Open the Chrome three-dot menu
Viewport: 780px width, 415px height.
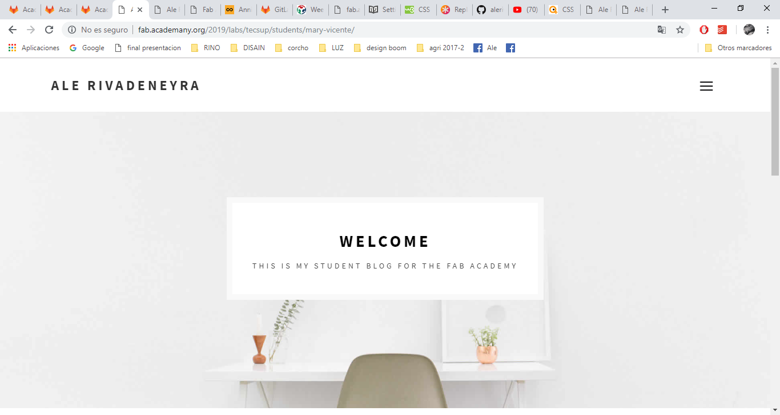click(767, 30)
